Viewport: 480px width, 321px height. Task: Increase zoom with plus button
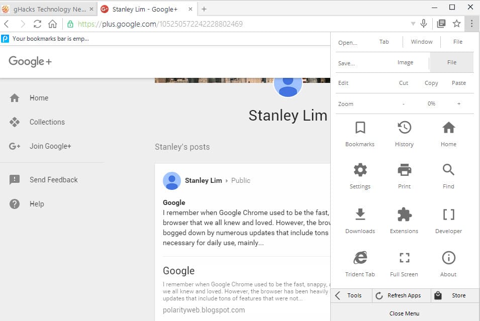pyautogui.click(x=458, y=104)
